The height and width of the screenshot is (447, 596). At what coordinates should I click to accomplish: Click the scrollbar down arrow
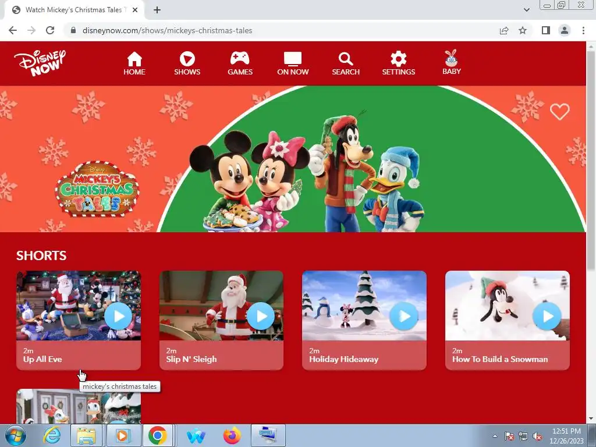pos(591,418)
